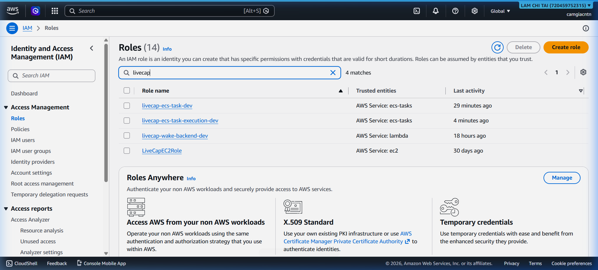Check the LiveCapEC2Role row checkbox
This screenshot has height=270, width=598.
click(127, 151)
